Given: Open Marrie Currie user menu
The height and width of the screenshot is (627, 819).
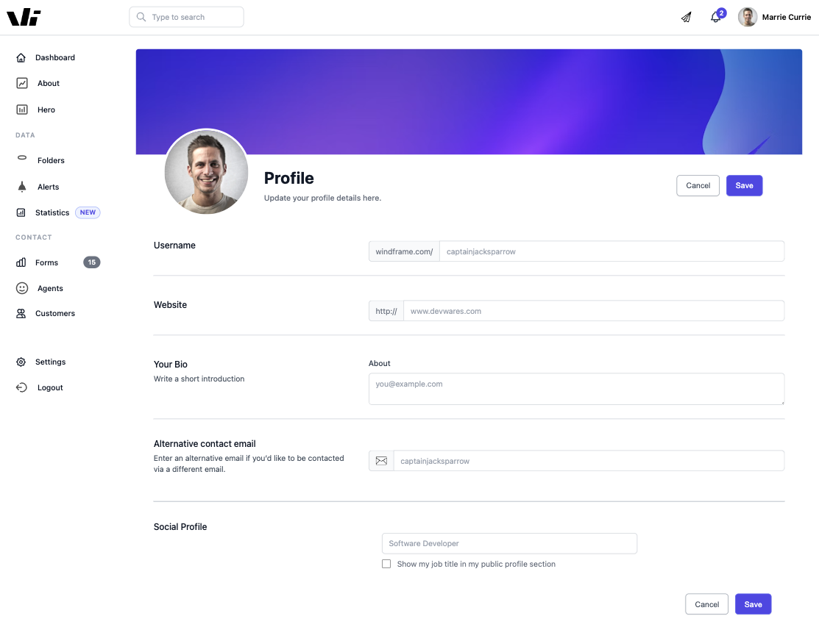Looking at the screenshot, I should tap(775, 17).
